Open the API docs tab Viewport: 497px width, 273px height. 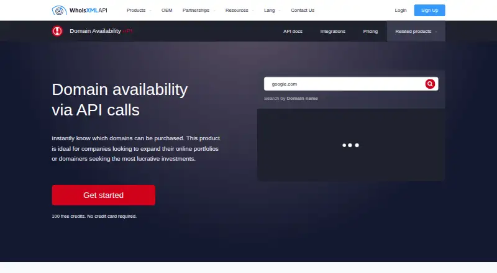[x=293, y=32]
